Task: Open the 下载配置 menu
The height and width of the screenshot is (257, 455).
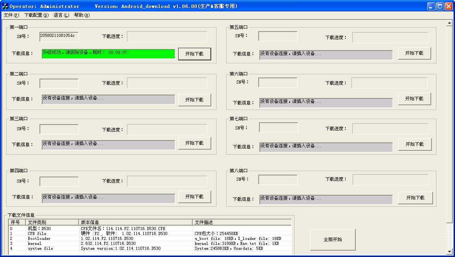Action: coord(36,15)
